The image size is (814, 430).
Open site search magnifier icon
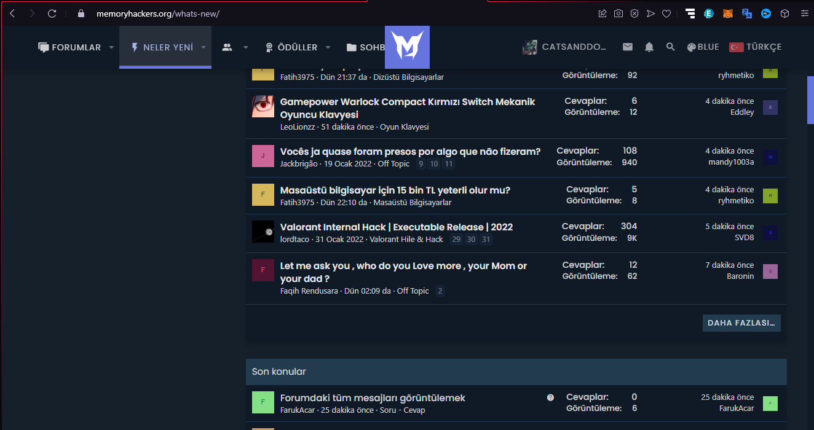(671, 47)
